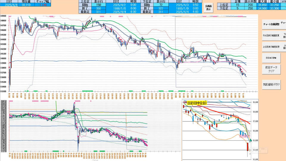The width and height of the screenshot is (286, 161).
Task: Click the latest red candle on daily chart
Action: [248, 147]
